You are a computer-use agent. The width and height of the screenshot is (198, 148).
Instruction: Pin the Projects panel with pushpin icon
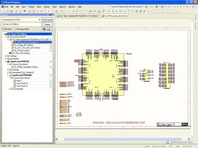click(50, 14)
